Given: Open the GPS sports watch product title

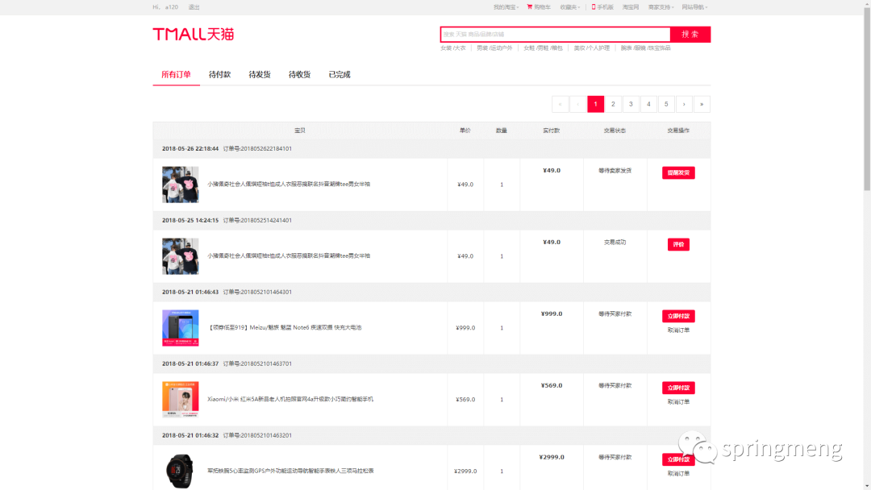Looking at the screenshot, I should tap(290, 471).
